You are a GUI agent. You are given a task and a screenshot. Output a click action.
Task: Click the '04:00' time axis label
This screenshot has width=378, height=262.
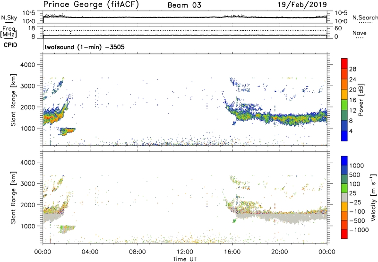coord(90,252)
